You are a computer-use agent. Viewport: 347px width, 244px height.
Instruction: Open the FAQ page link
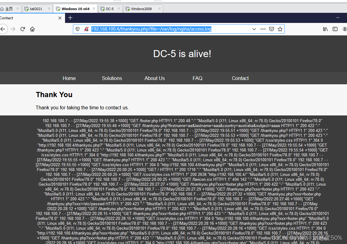coord(197,78)
